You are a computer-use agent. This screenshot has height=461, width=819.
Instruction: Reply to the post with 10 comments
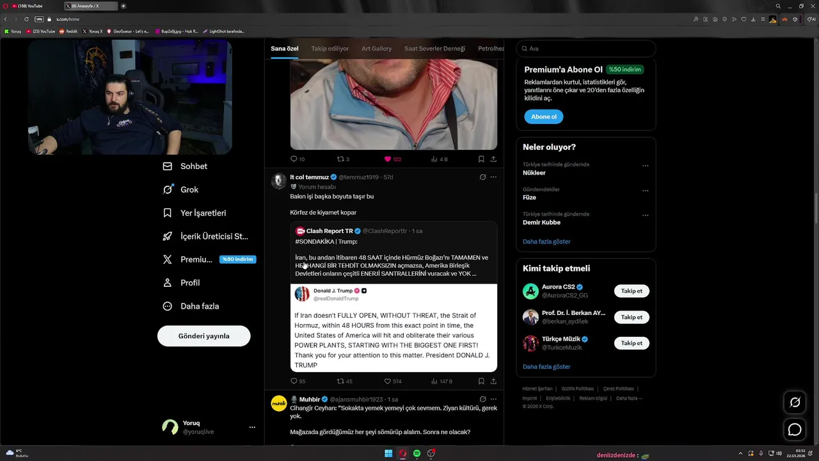click(298, 159)
